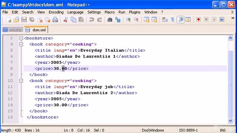
Task: Toggle the indent guide button
Action: 180,20
